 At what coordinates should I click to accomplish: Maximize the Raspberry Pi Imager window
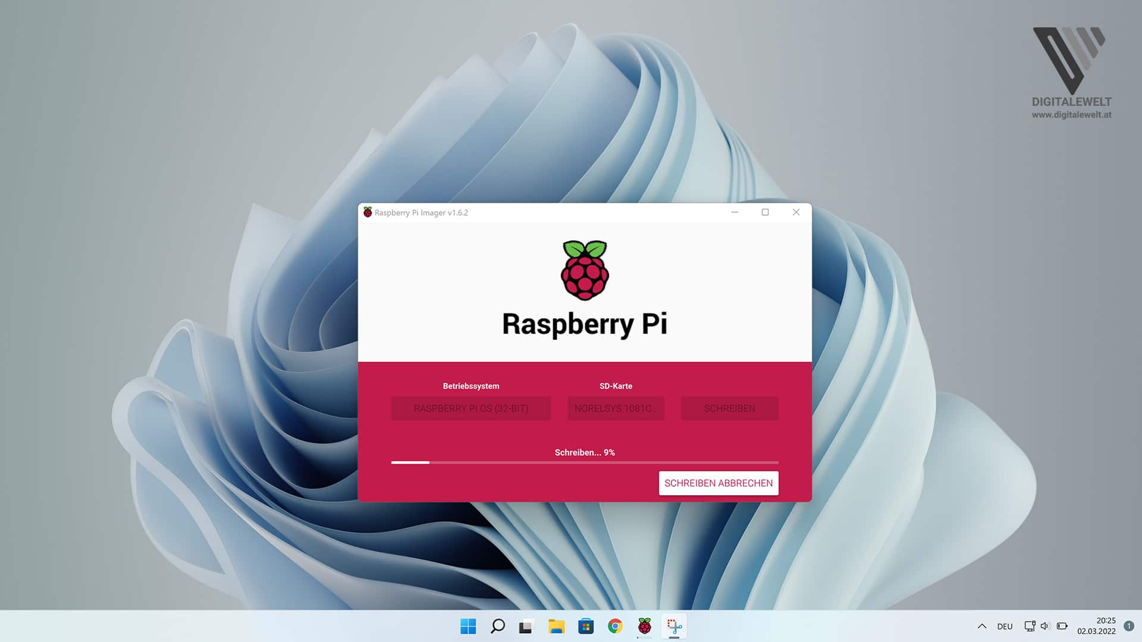(x=765, y=212)
